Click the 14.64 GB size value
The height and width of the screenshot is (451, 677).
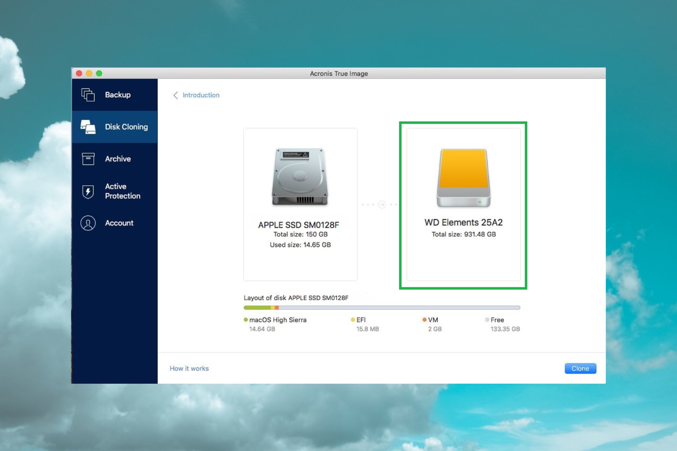pos(262,329)
